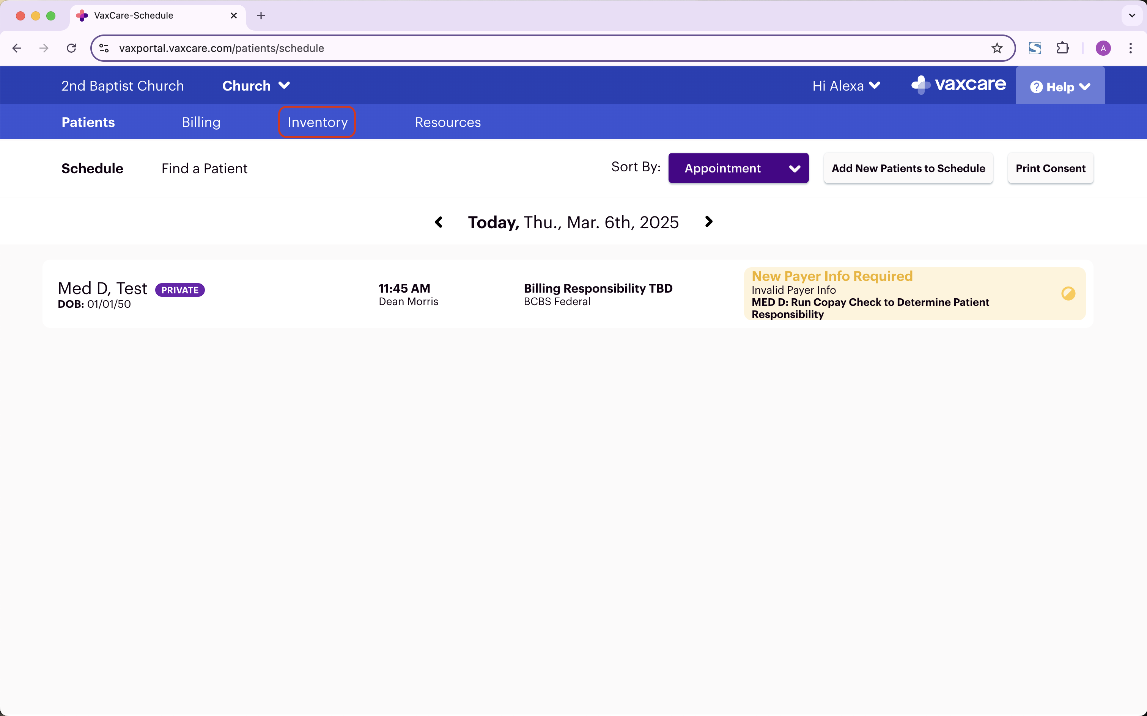Click the site information icon in address bar
Screen dimensions: 1147x716
tap(104, 48)
